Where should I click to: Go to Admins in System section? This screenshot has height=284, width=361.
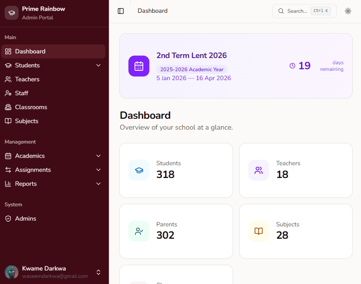tap(26, 219)
